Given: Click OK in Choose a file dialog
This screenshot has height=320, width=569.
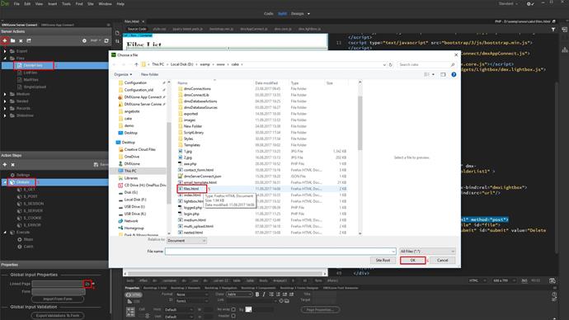Looking at the screenshot, I should (412, 261).
